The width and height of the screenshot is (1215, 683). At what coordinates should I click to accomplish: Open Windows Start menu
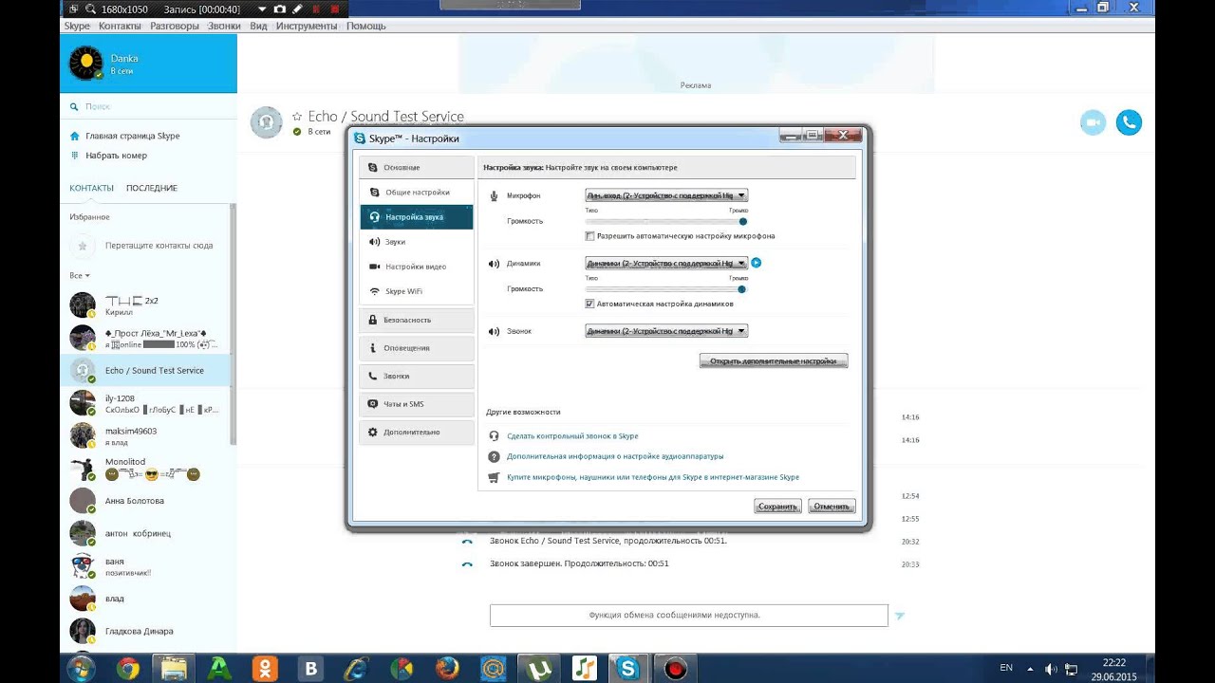(81, 668)
